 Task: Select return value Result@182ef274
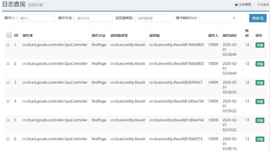(x=176, y=139)
